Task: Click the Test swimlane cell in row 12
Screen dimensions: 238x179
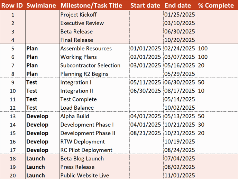Action: coord(32,108)
